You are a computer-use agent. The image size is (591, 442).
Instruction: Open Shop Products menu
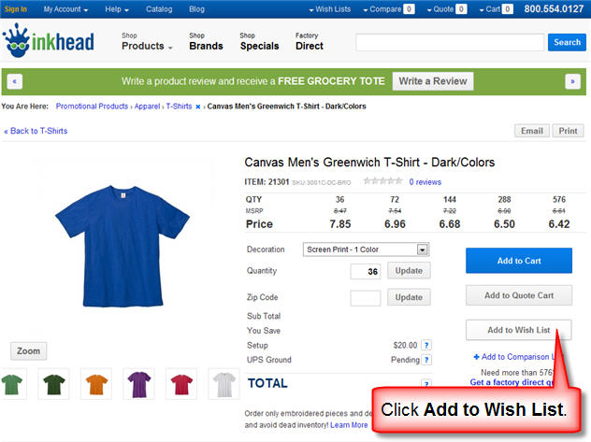(x=147, y=41)
